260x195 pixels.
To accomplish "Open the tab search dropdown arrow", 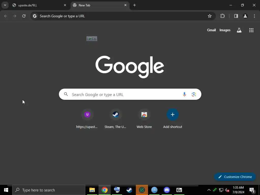I will [x=5, y=5].
